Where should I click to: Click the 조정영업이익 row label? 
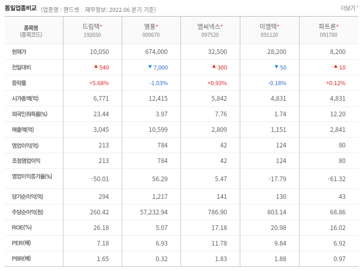tap(26, 161)
